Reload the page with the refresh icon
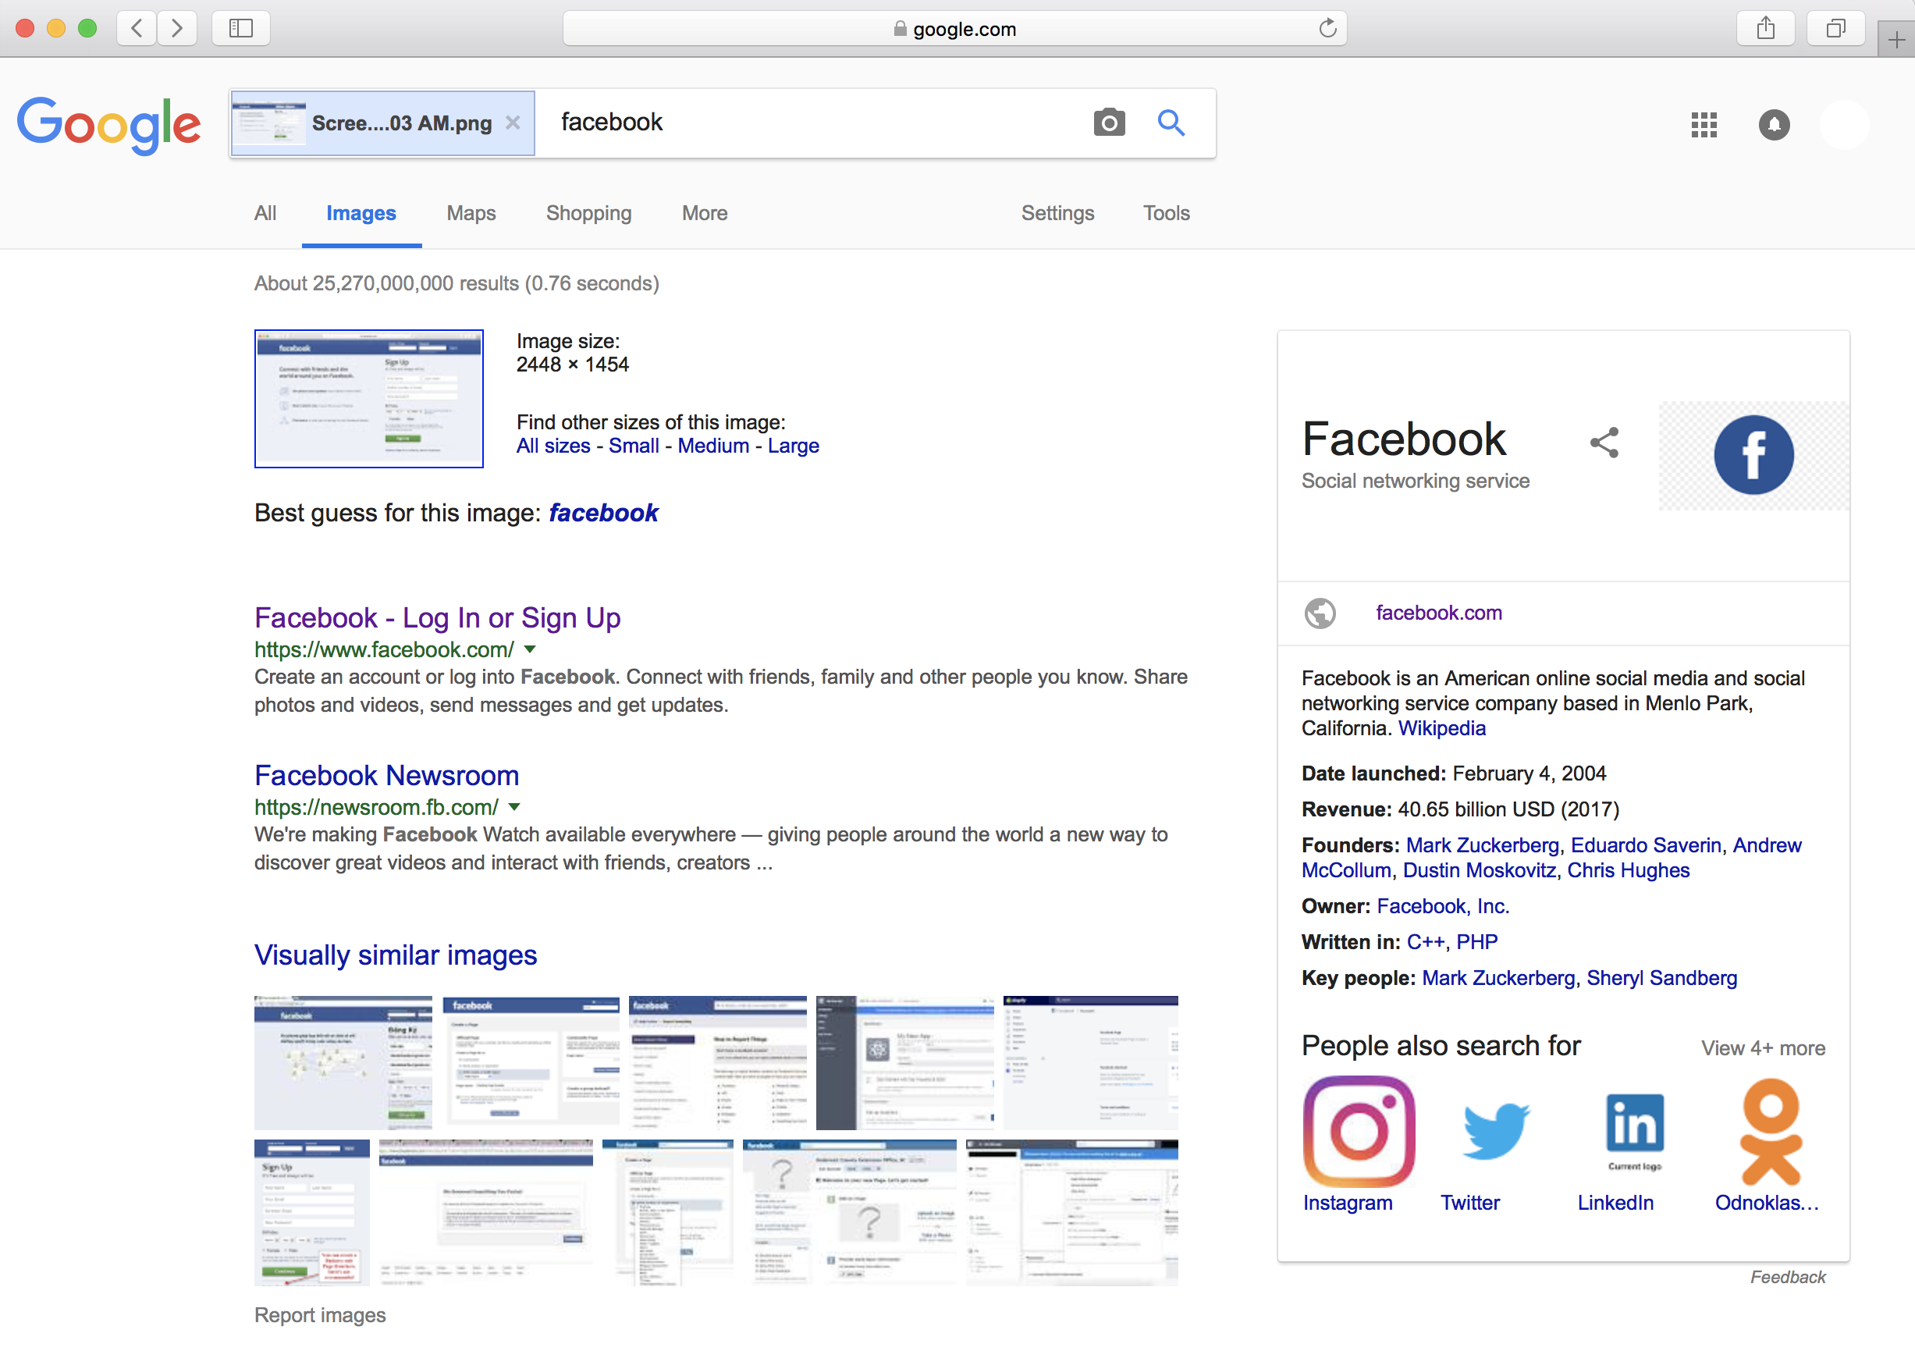 [1327, 29]
